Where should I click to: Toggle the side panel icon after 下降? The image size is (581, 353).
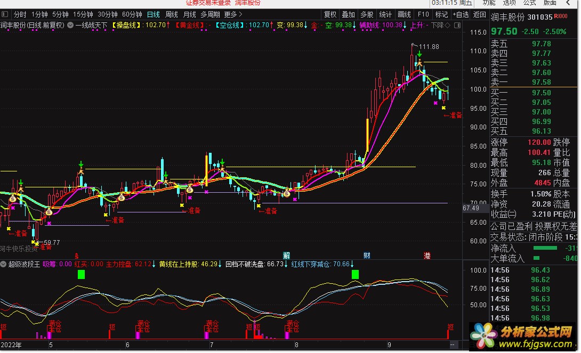point(458,25)
